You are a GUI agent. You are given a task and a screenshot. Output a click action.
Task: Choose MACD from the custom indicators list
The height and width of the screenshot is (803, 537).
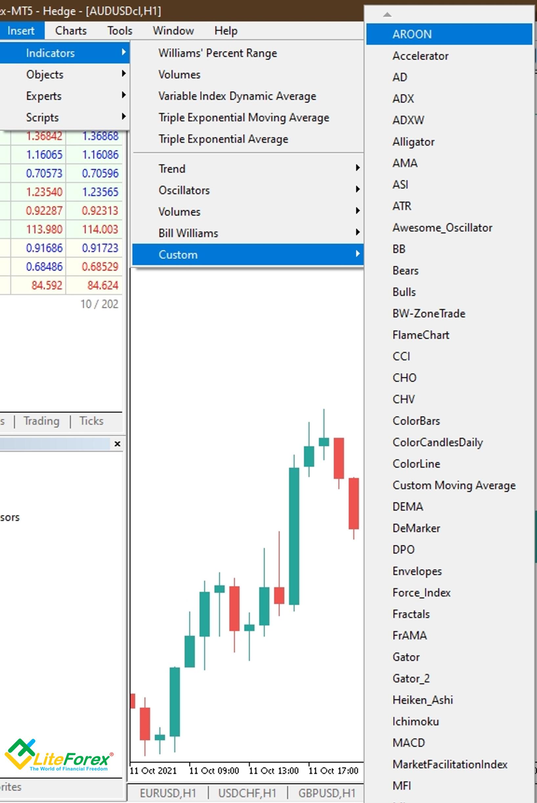[409, 743]
